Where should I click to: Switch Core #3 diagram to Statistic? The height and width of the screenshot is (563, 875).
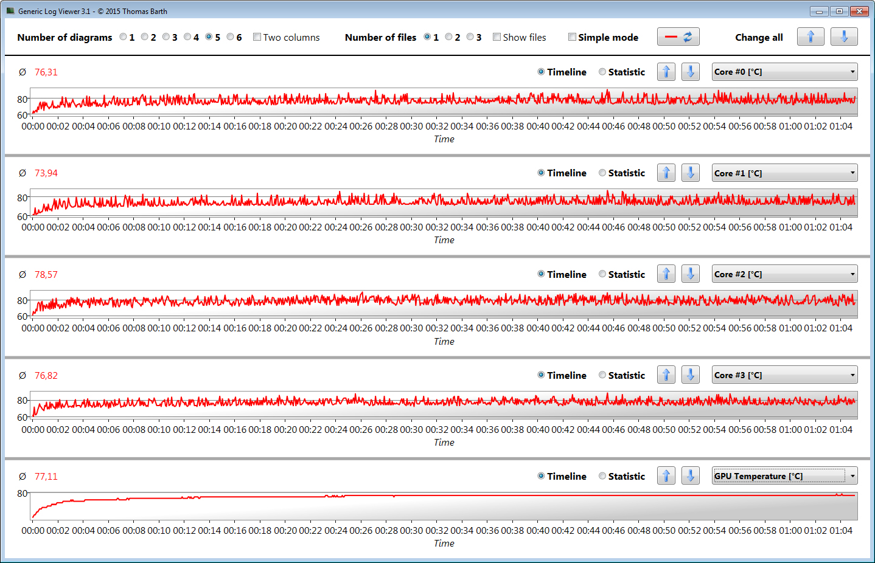pyautogui.click(x=602, y=375)
